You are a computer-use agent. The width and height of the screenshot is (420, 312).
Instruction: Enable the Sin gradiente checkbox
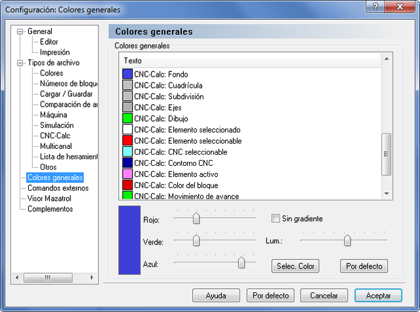(x=276, y=218)
